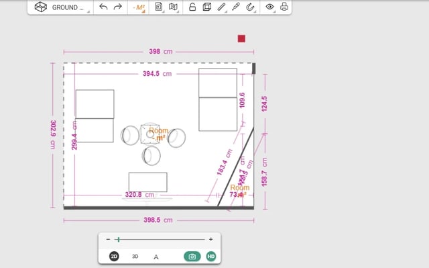This screenshot has width=429, height=268.
Task: Take a snapshot with camera button
Action: point(192,257)
